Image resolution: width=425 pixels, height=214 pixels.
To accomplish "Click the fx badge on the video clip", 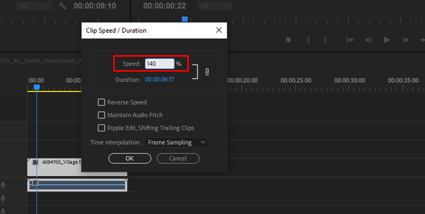I will [35, 162].
